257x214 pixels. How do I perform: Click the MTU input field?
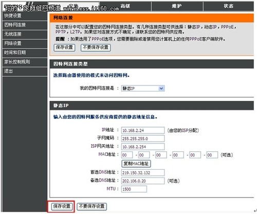point(134,189)
